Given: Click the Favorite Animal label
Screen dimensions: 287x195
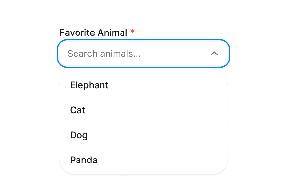Looking at the screenshot, I should (93, 33).
